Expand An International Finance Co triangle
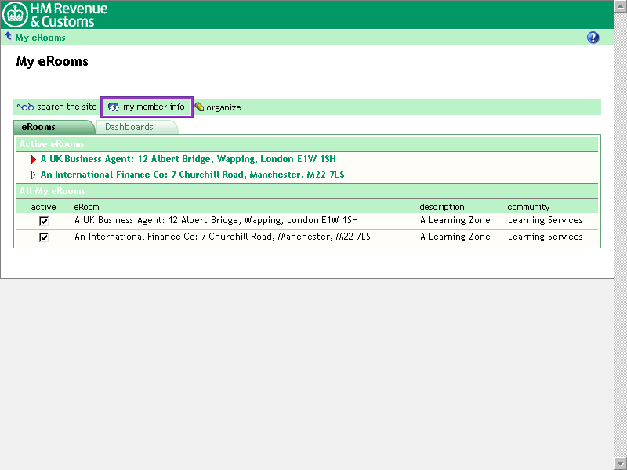627x470 pixels. [33, 175]
